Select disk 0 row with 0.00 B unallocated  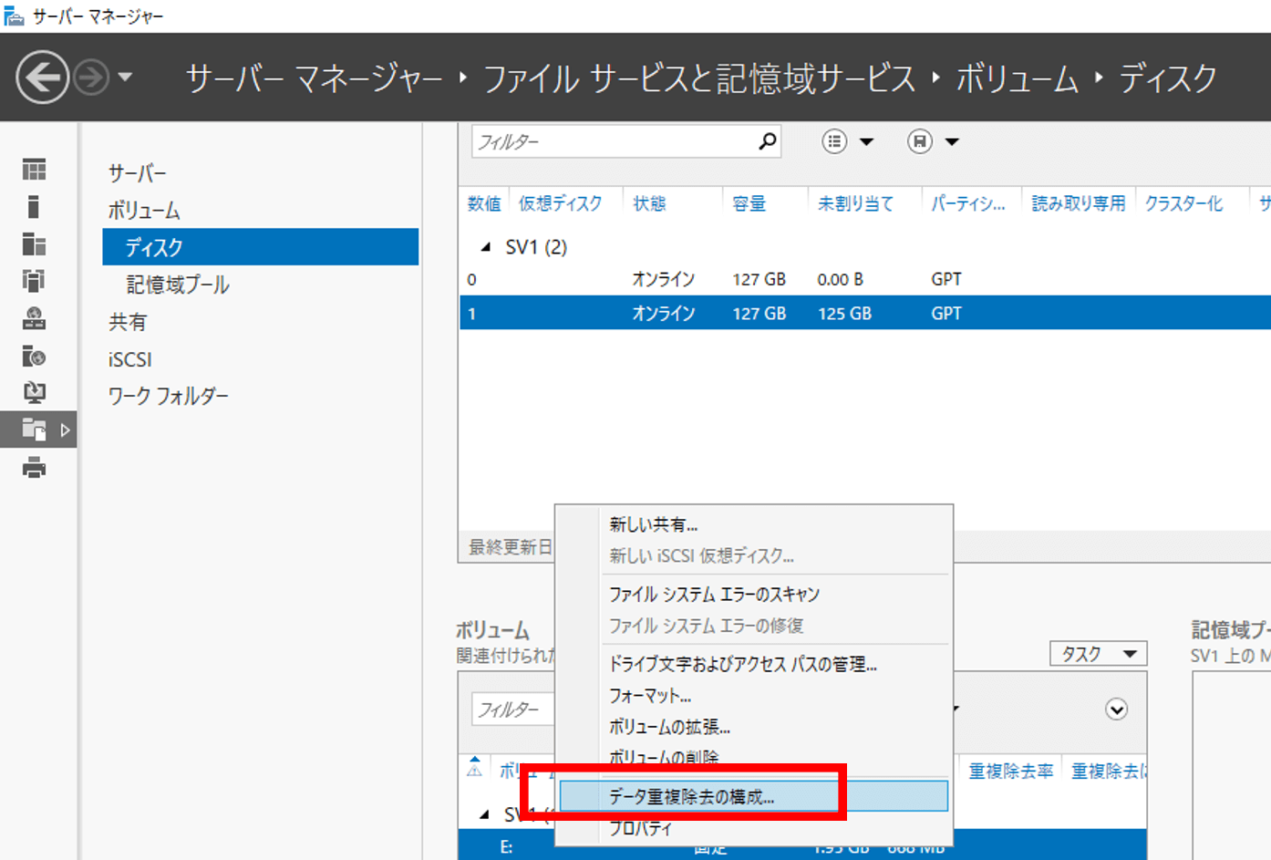(x=864, y=279)
